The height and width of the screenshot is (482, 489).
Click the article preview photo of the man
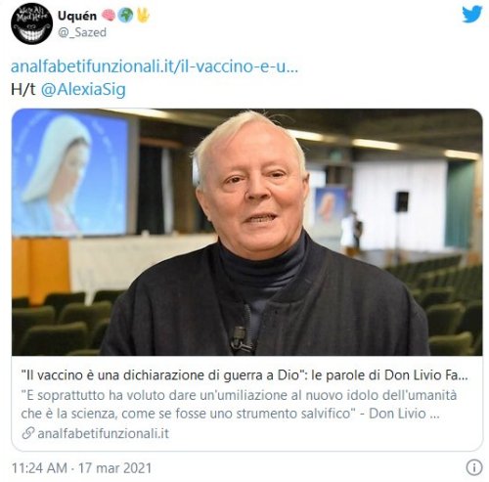coord(247,232)
